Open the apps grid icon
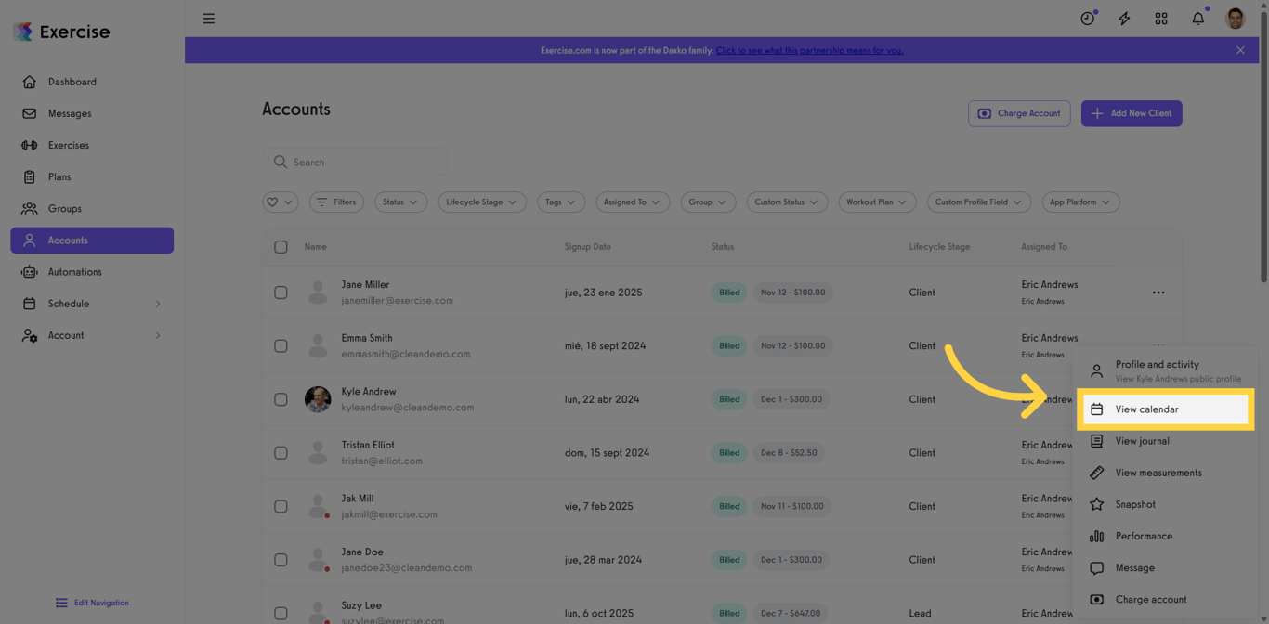Screen dimensions: 1269x624 (x=1161, y=18)
